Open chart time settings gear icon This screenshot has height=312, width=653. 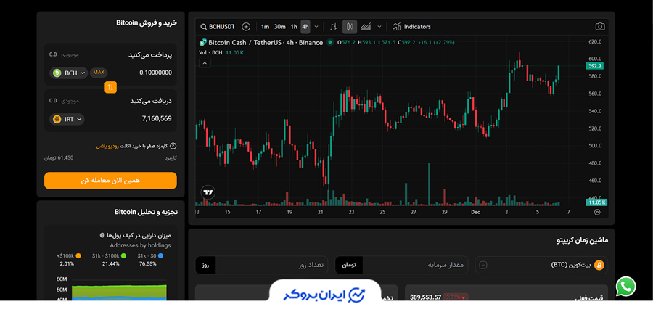(597, 212)
